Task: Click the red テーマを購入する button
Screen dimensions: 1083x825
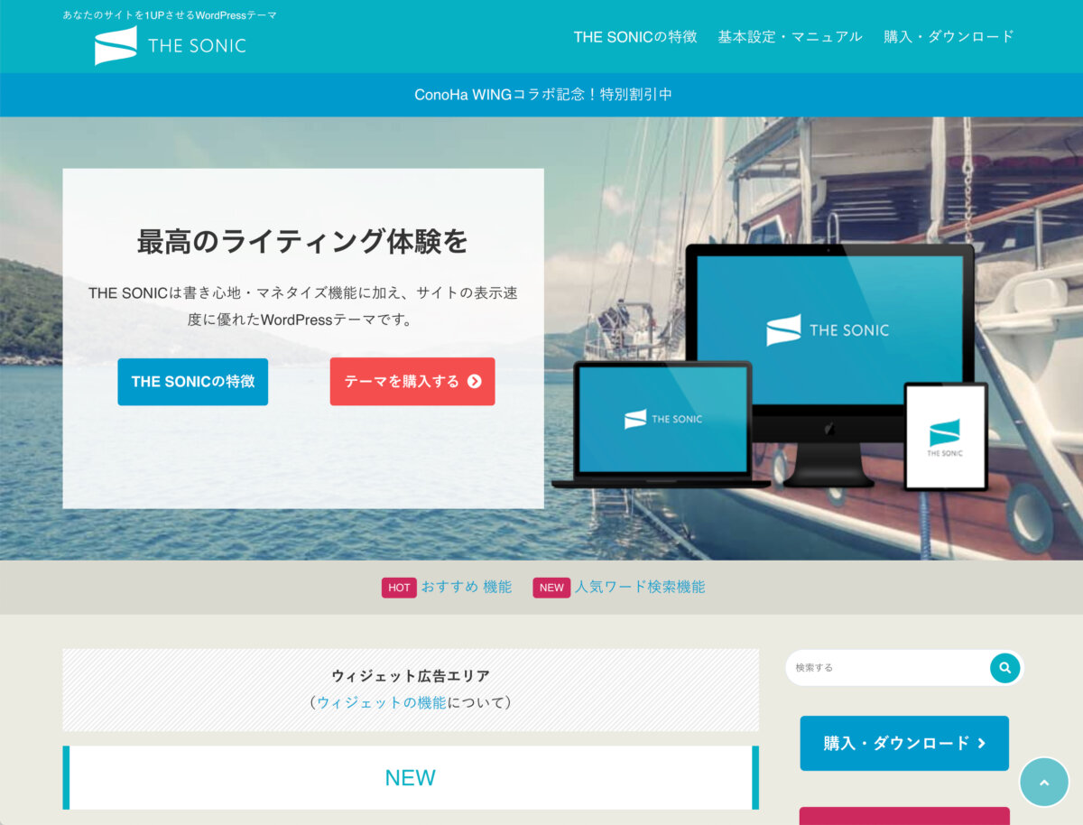Action: (x=412, y=382)
